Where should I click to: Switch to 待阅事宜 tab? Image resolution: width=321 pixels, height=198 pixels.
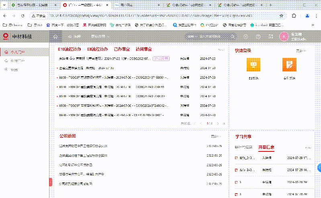pos(144,49)
